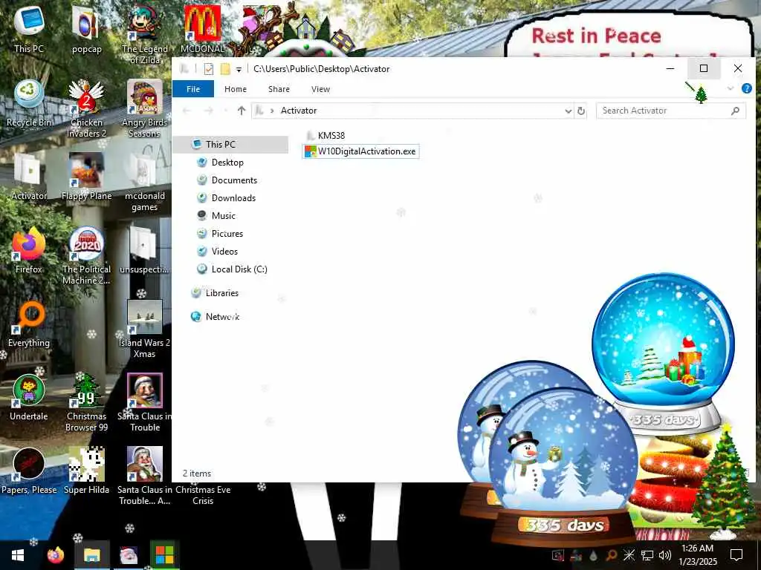Launch Island Wars 2 Xmas
Image resolution: width=761 pixels, height=570 pixels.
(145, 329)
